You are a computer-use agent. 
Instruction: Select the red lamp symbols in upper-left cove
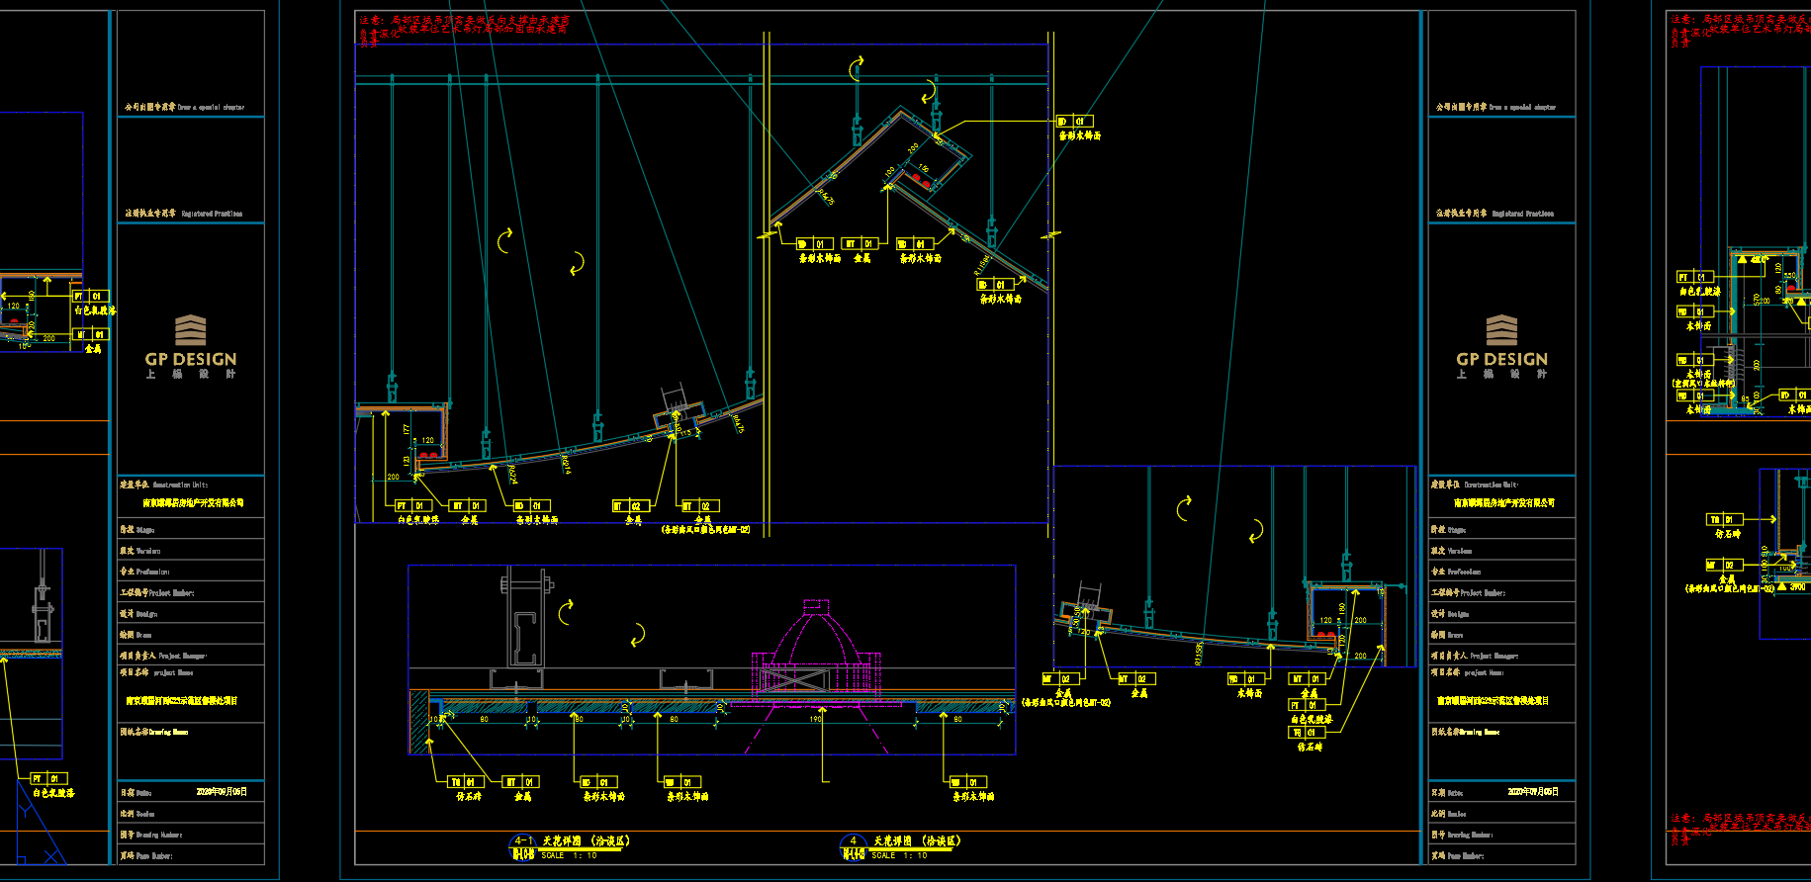pyautogui.click(x=429, y=454)
